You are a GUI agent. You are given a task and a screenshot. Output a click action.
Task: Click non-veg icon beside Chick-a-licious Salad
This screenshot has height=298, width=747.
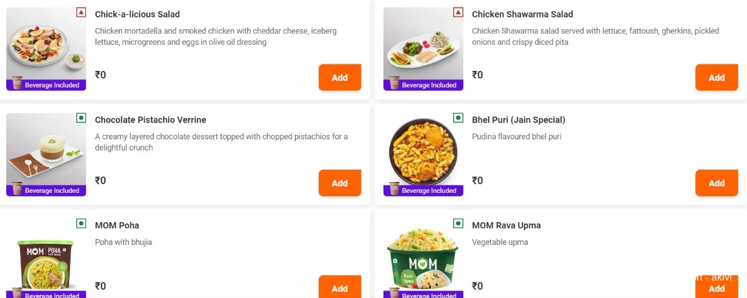pyautogui.click(x=81, y=12)
